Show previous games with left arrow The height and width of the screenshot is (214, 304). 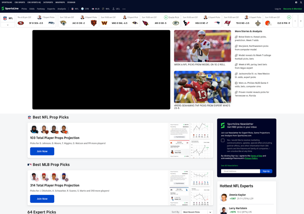295,21
